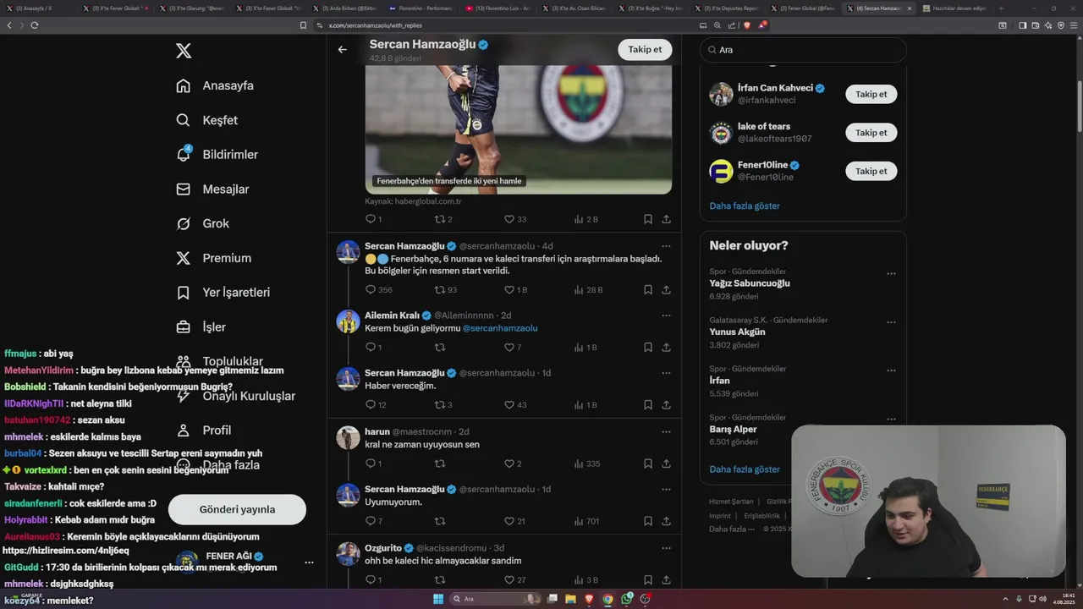Open the Brave hamburger menu
The height and width of the screenshot is (609, 1083).
tap(1074, 25)
